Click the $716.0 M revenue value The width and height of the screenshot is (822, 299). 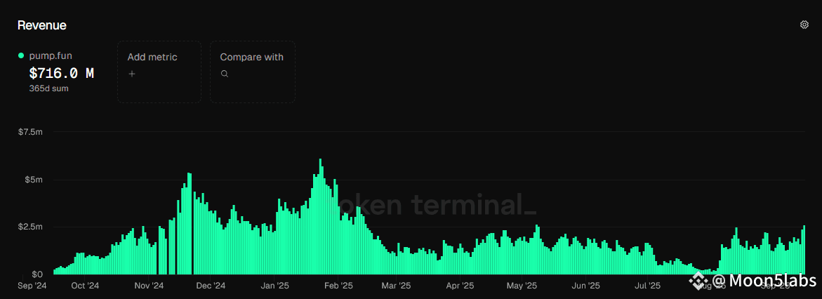click(61, 73)
